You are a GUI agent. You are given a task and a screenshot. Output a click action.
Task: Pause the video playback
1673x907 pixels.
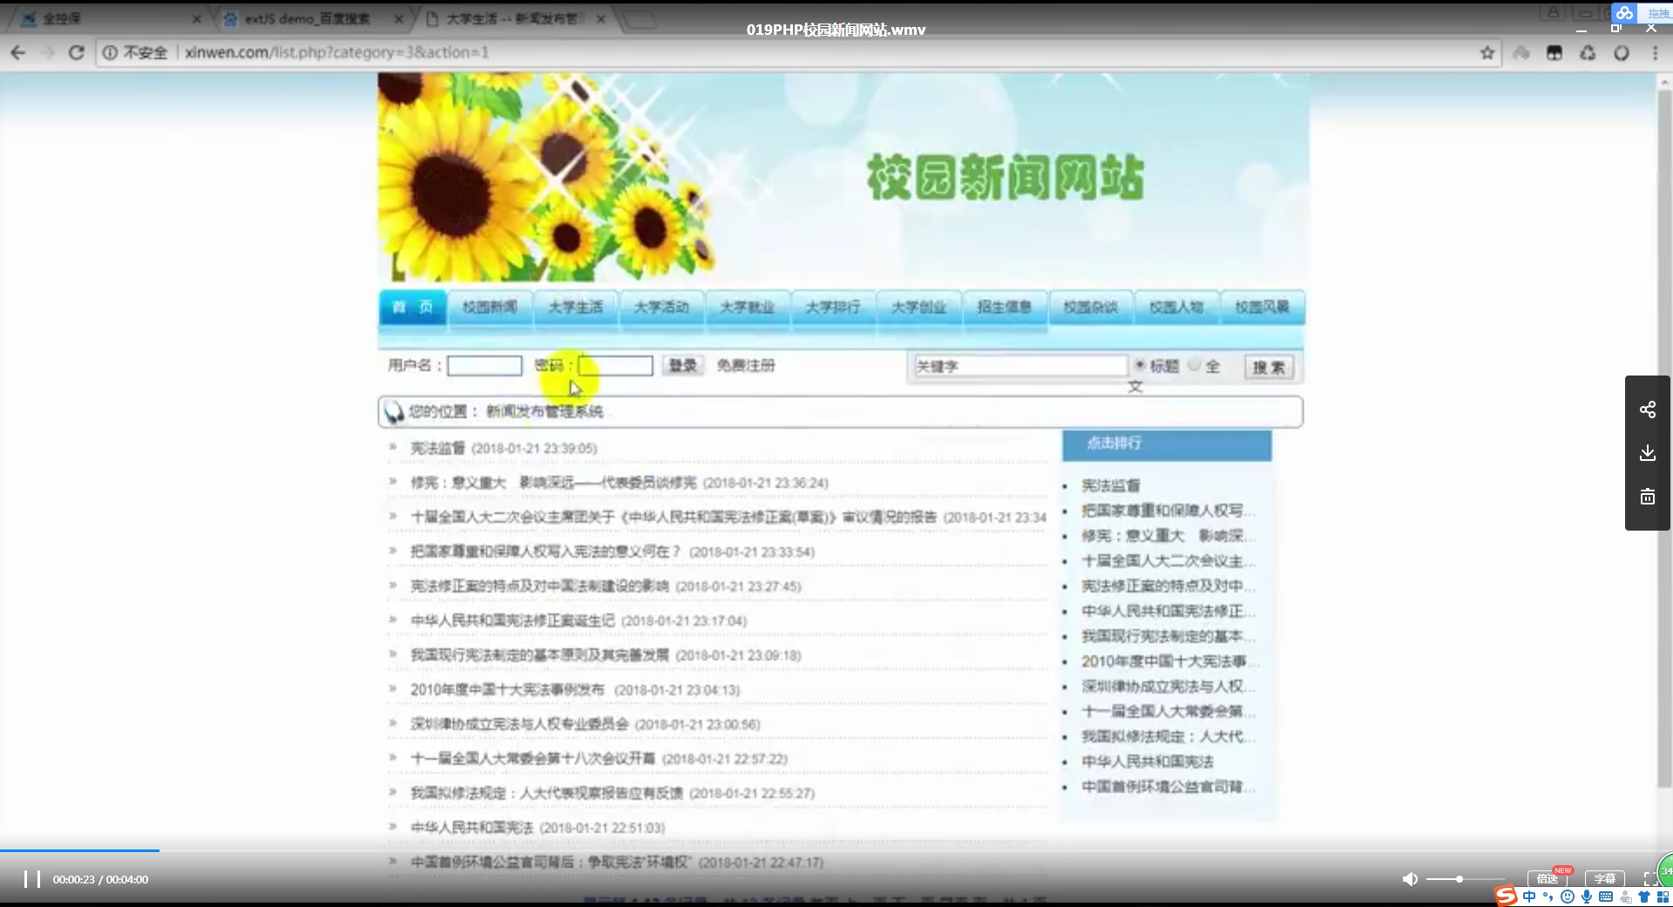point(32,879)
